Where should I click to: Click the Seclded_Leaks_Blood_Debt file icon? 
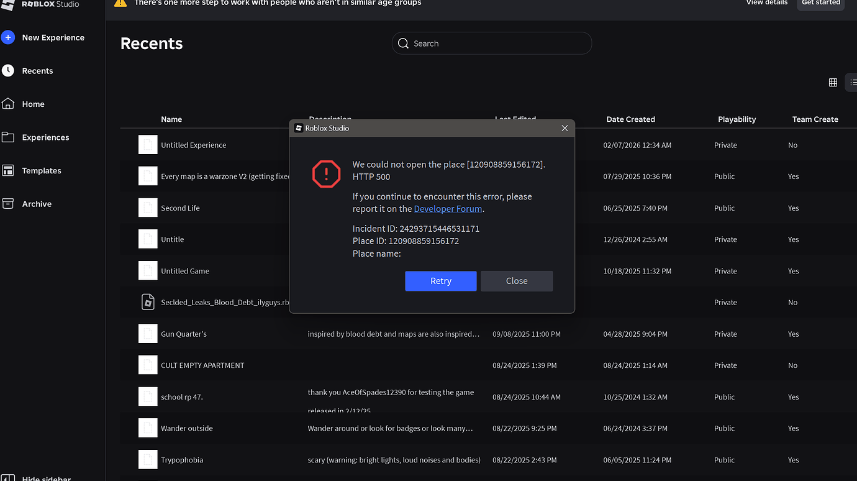click(148, 302)
